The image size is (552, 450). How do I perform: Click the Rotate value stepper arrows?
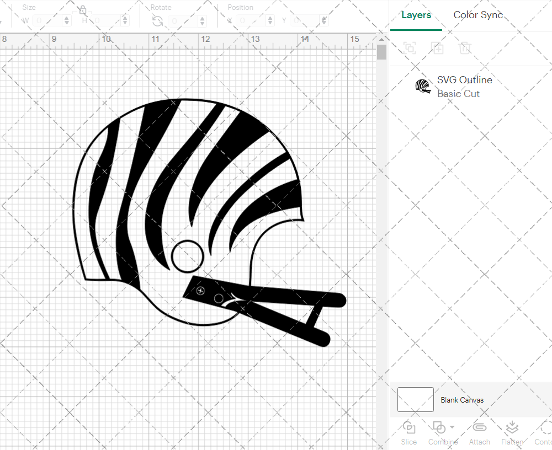pos(200,21)
